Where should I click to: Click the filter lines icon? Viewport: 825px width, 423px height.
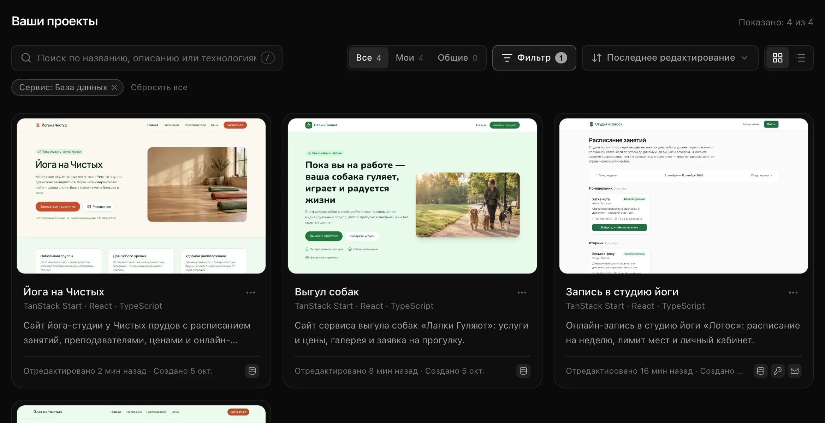click(x=507, y=58)
